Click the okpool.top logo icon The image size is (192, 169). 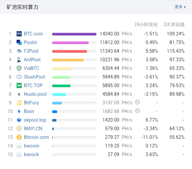pyautogui.click(x=19, y=120)
